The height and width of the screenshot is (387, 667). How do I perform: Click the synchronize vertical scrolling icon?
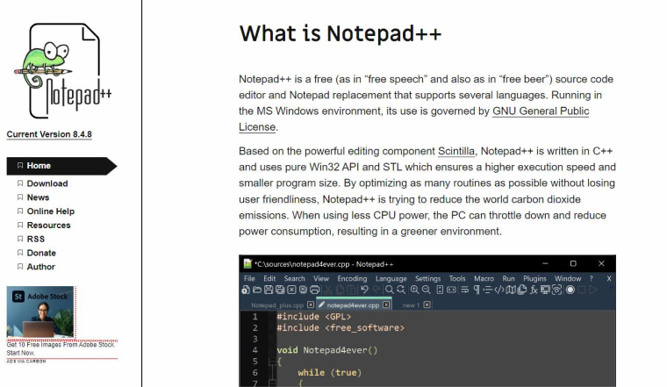440,290
